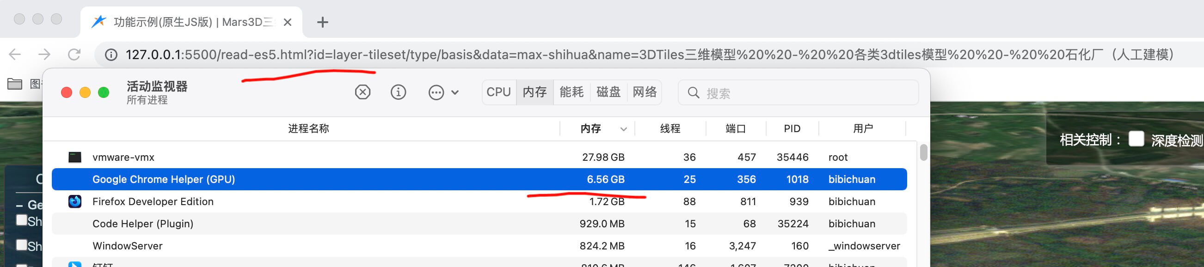Click the site info icon in address bar
The width and height of the screenshot is (1204, 267).
click(x=111, y=55)
